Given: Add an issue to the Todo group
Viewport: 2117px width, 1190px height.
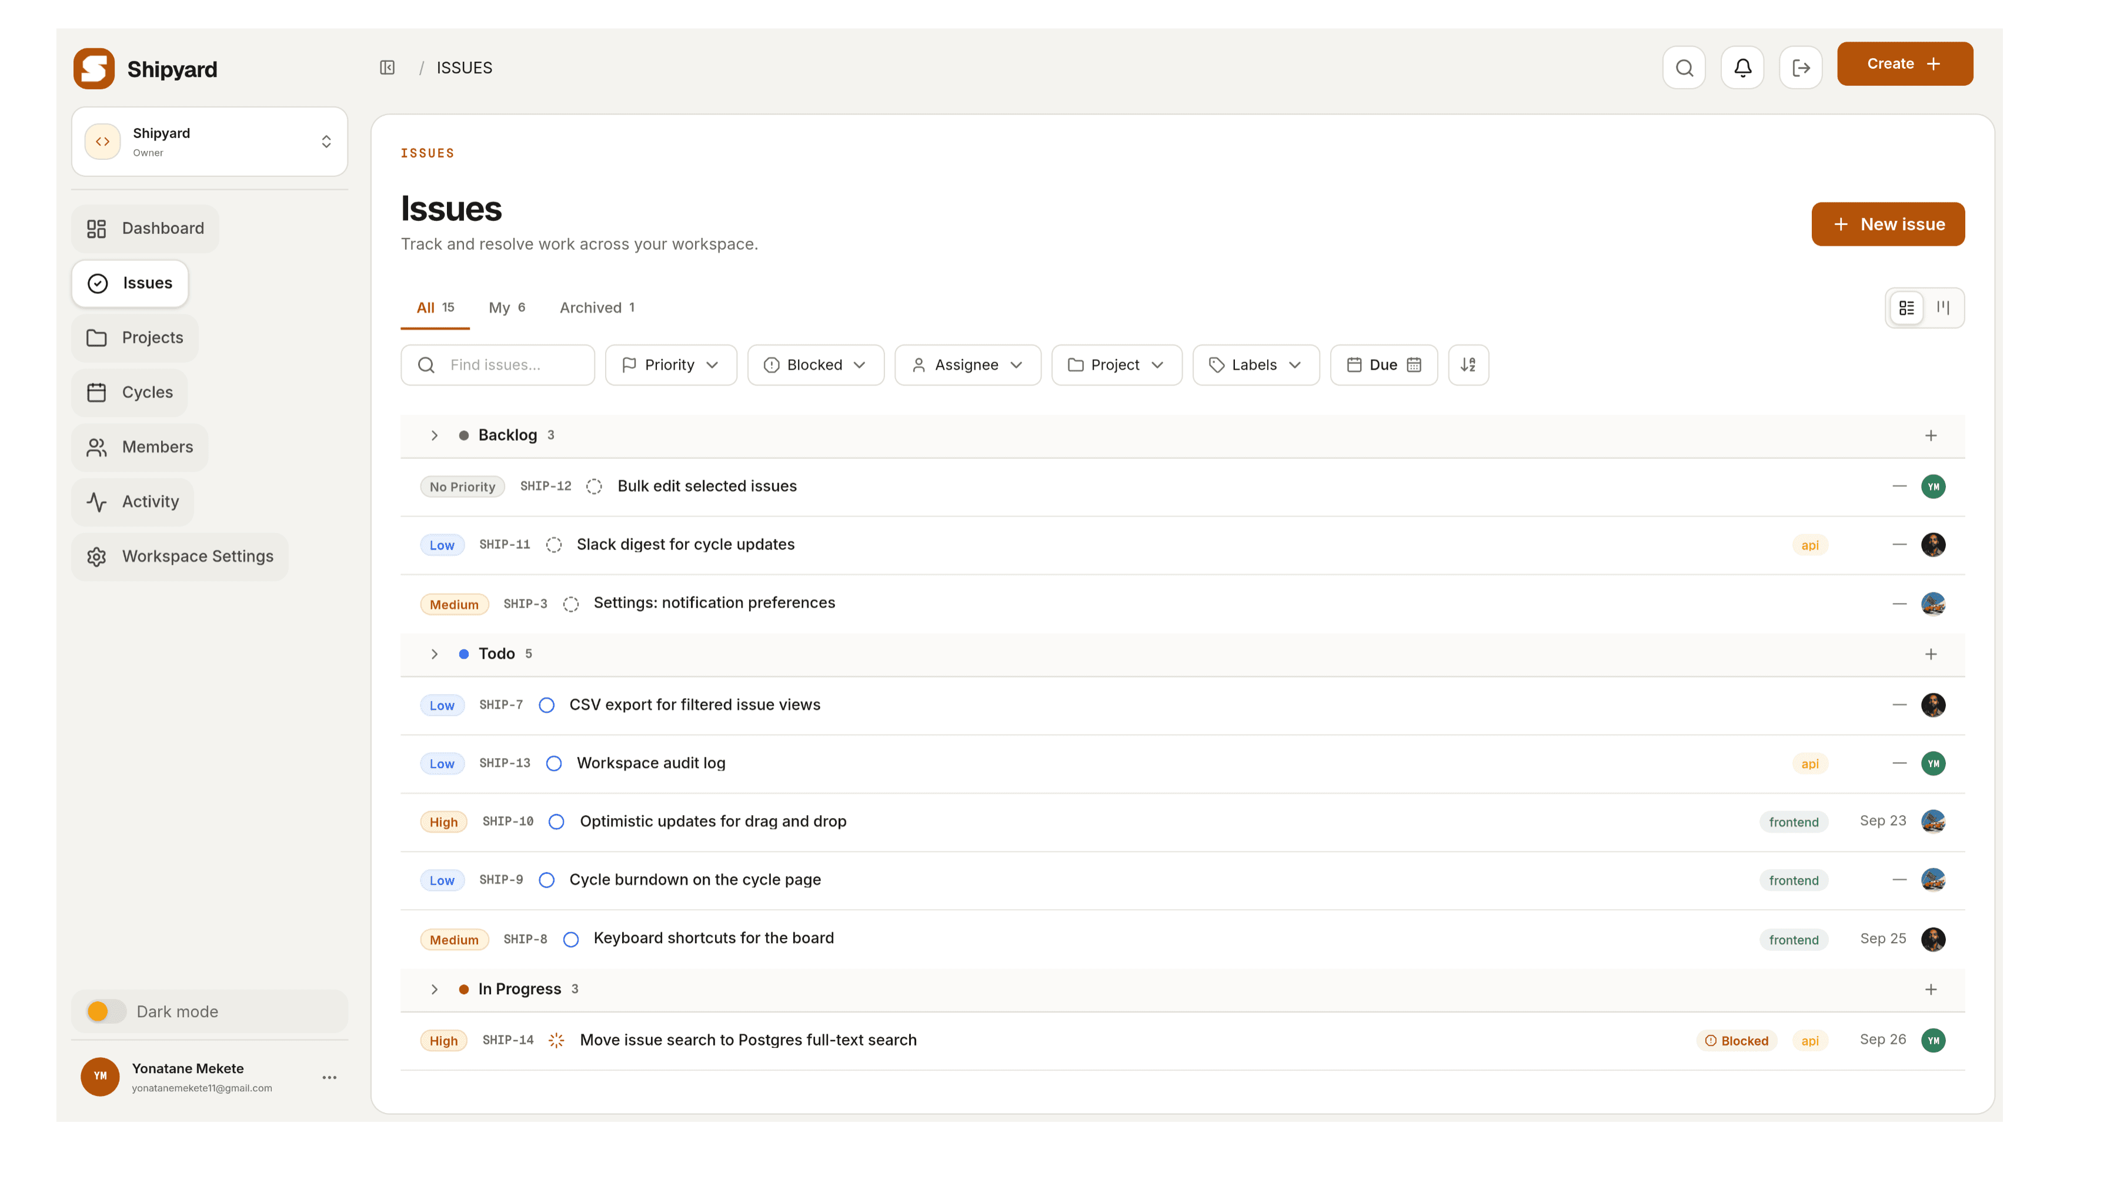Looking at the screenshot, I should [x=1931, y=653].
